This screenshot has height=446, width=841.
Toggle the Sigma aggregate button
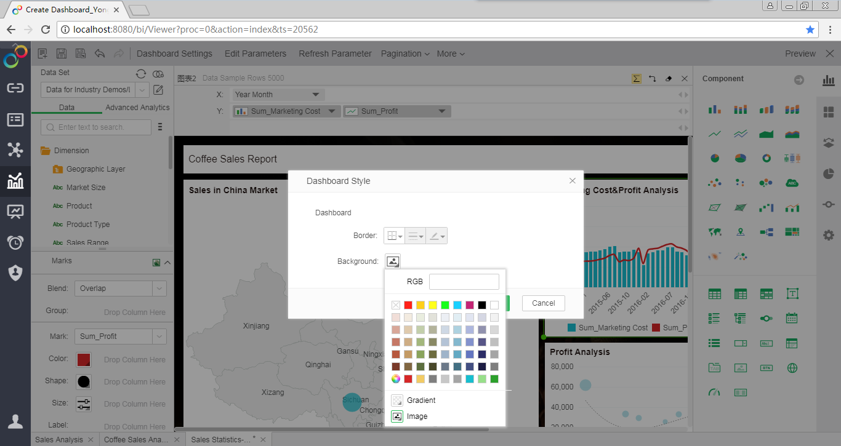pyautogui.click(x=637, y=78)
